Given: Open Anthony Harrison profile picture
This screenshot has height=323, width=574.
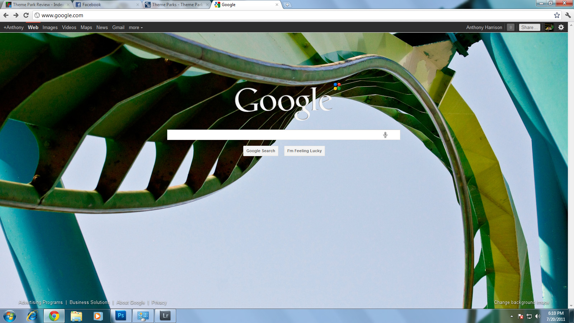Looking at the screenshot, I should pyautogui.click(x=549, y=27).
